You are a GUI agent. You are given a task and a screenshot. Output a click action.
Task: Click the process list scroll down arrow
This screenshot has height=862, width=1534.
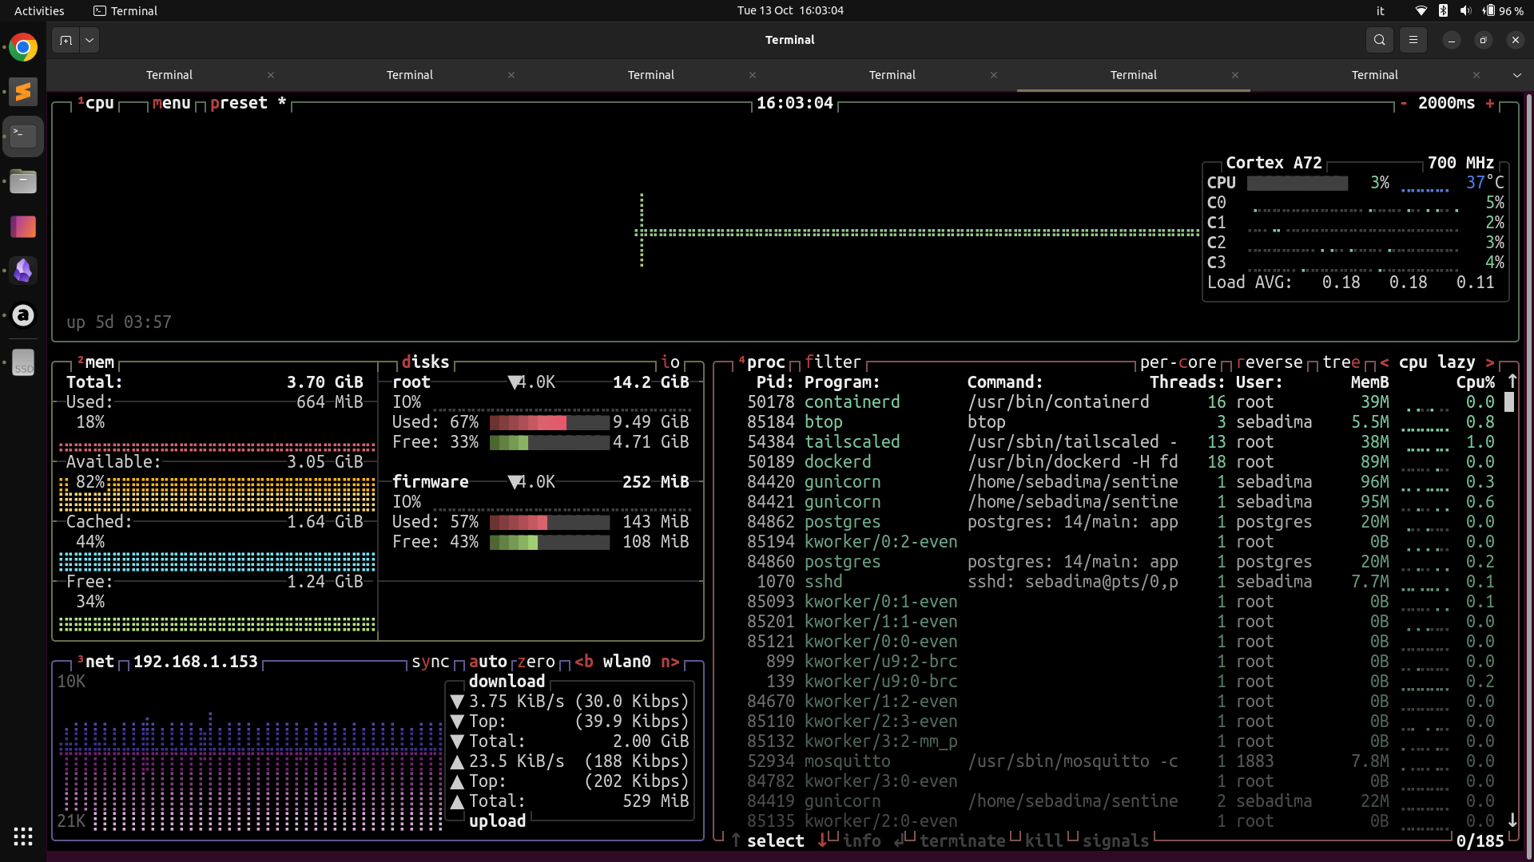(1512, 820)
